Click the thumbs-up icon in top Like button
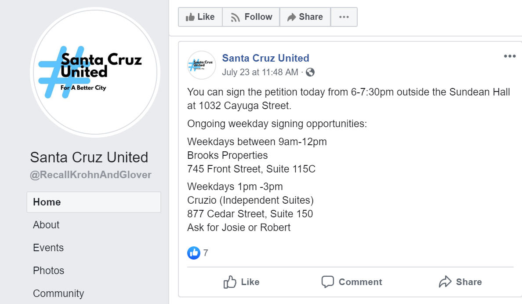The height and width of the screenshot is (304, 522). 190,17
